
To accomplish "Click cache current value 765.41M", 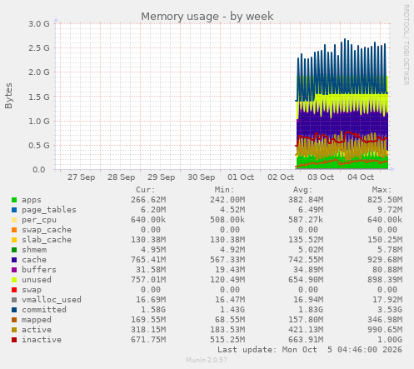I will (x=148, y=260).
